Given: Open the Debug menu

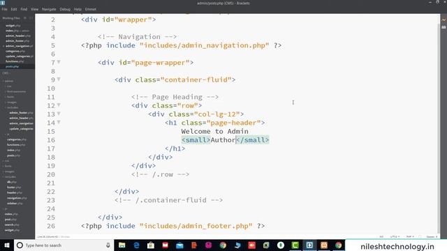Looking at the screenshot, I should coord(65,9).
